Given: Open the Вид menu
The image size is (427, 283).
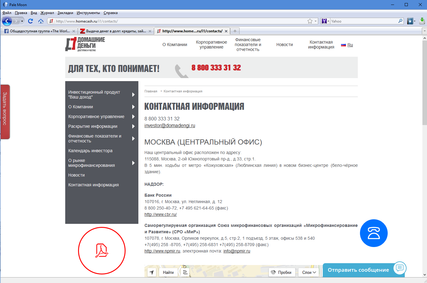Looking at the screenshot, I should pos(34,13).
